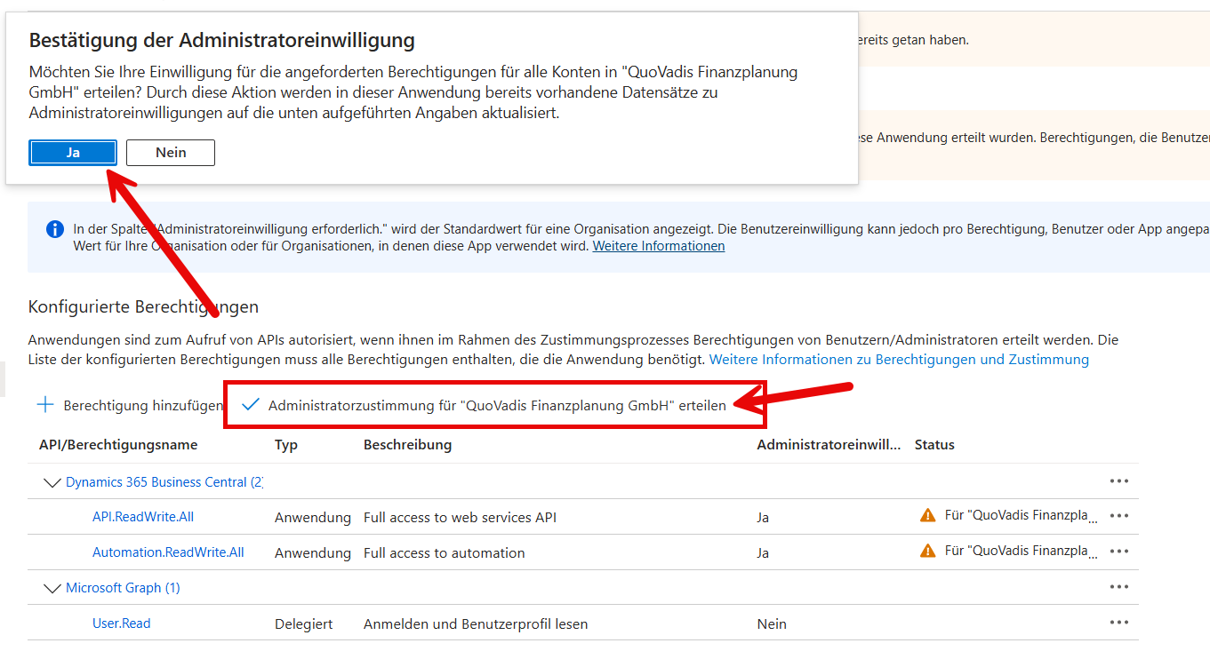Collapse the Dynamics 365 Business Central group chevron
Image resolution: width=1210 pixels, height=667 pixels.
click(x=52, y=482)
